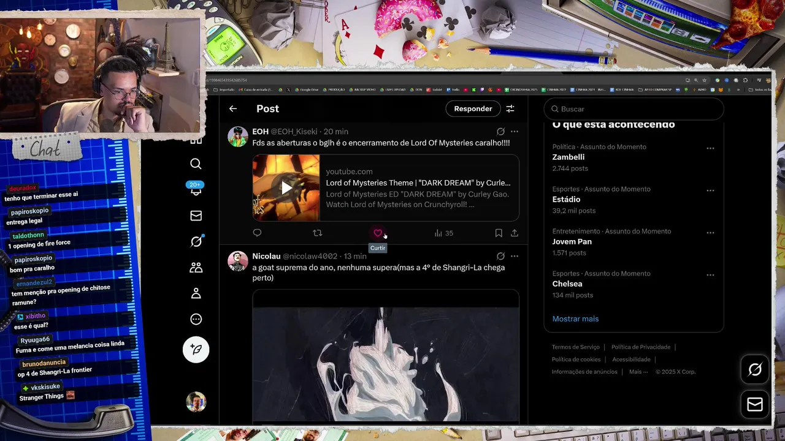Reply to EOH's post with comment icon
Screen dimensions: 785x441
(257, 233)
